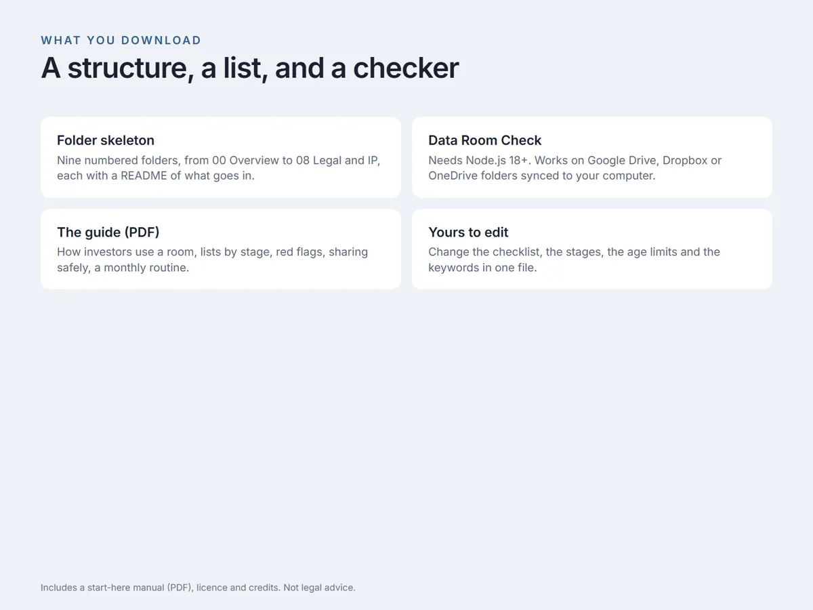Click the Folder skeleton card title
This screenshot has width=813, height=610.
[106, 140]
